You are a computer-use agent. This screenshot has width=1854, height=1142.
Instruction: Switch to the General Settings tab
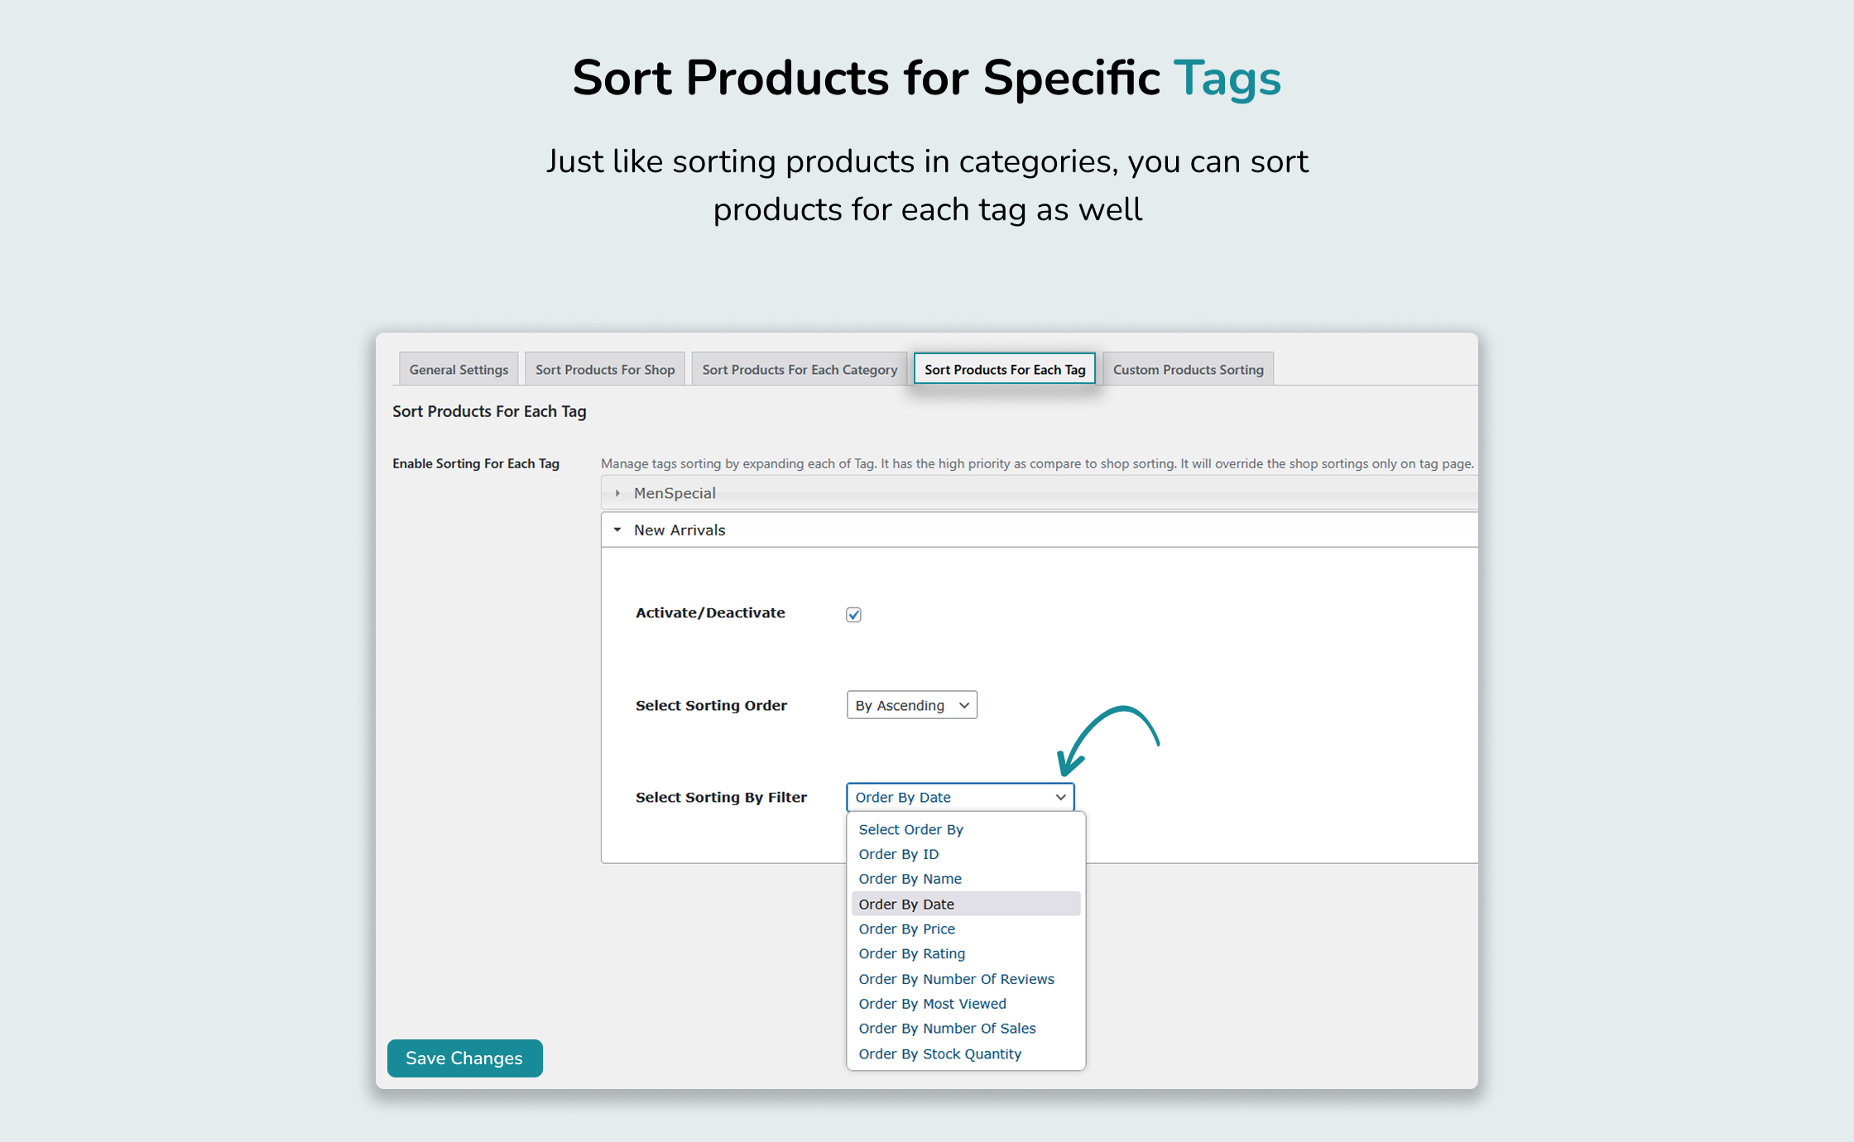tap(459, 369)
